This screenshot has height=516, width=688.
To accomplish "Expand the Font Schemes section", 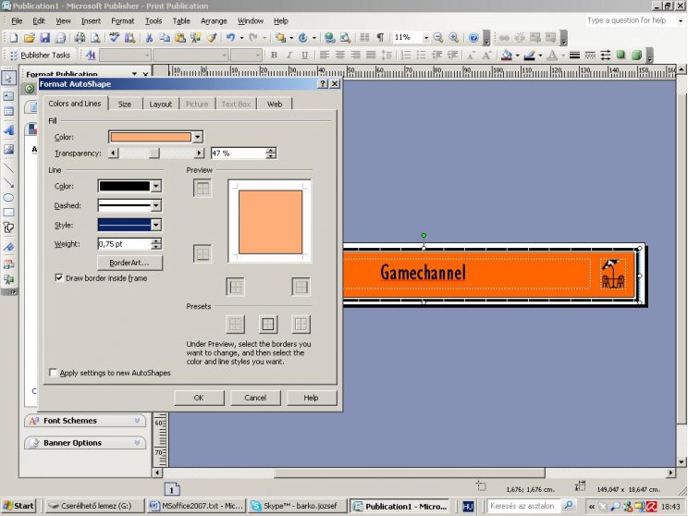I will point(85,421).
